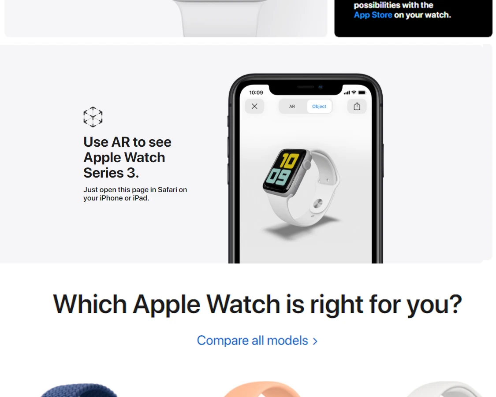Click the phone's battery status icon
496x397 pixels.
[x=362, y=93]
